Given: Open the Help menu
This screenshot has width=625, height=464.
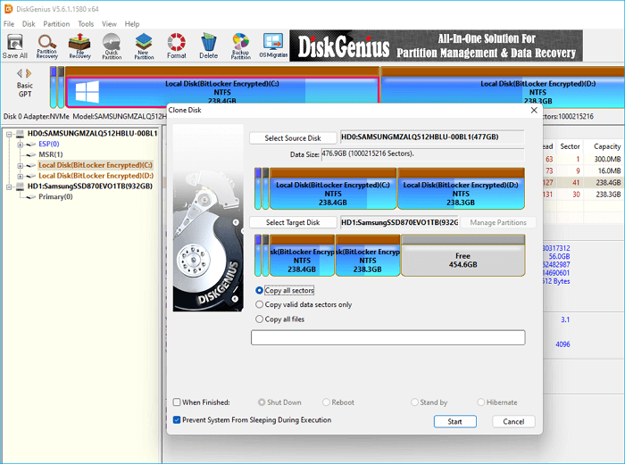Looking at the screenshot, I should point(132,24).
